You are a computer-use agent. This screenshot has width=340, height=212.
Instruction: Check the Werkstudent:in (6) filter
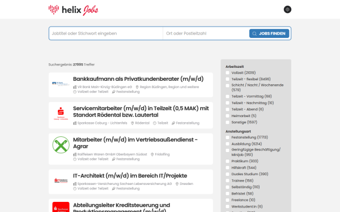pos(227,206)
